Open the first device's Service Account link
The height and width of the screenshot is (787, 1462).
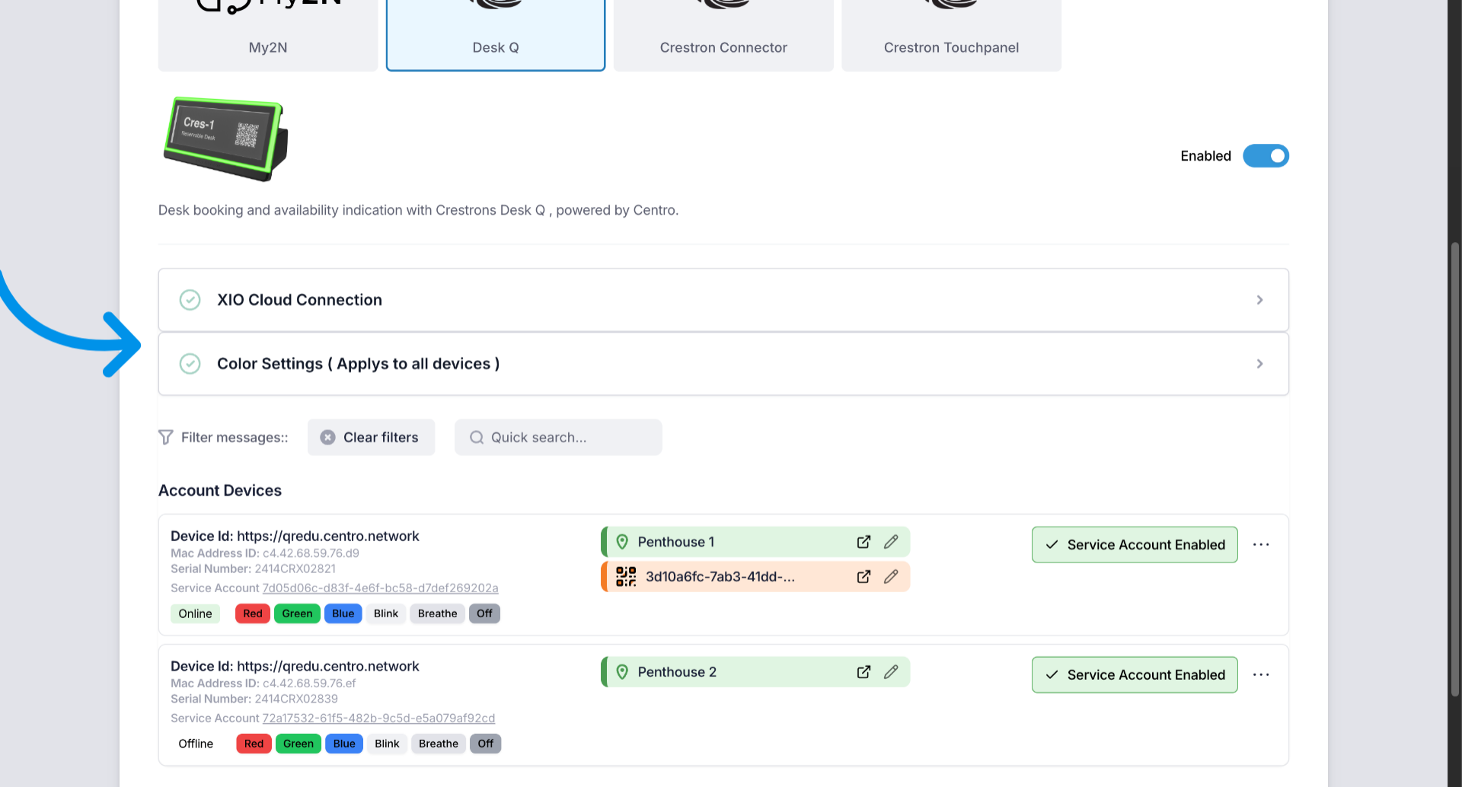(380, 588)
